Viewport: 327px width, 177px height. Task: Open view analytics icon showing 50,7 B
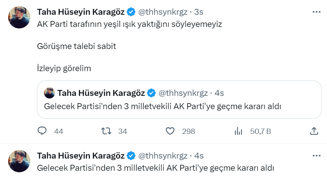click(238, 131)
